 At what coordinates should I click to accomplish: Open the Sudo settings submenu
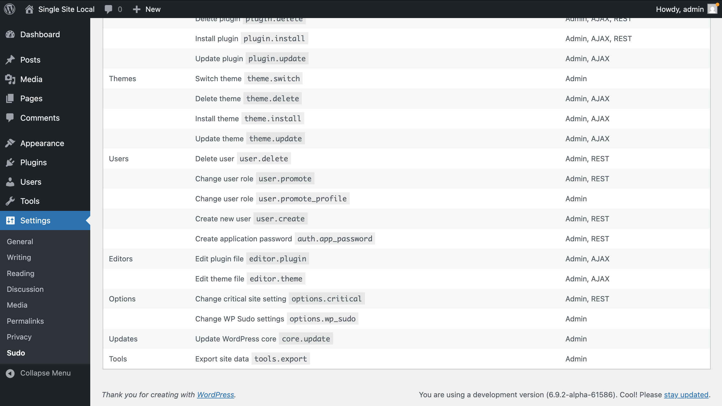click(x=16, y=353)
